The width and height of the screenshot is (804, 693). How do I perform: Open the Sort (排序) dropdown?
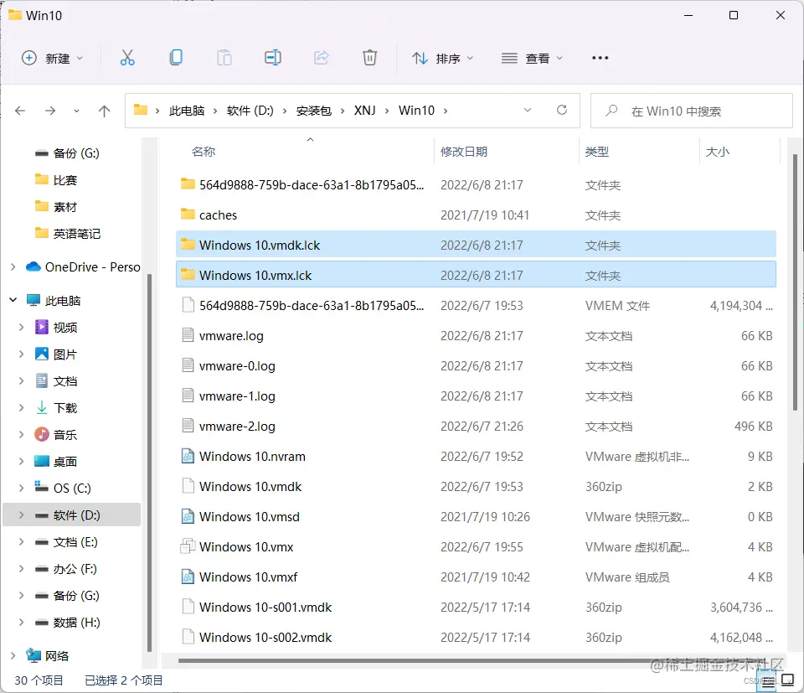[442, 59]
